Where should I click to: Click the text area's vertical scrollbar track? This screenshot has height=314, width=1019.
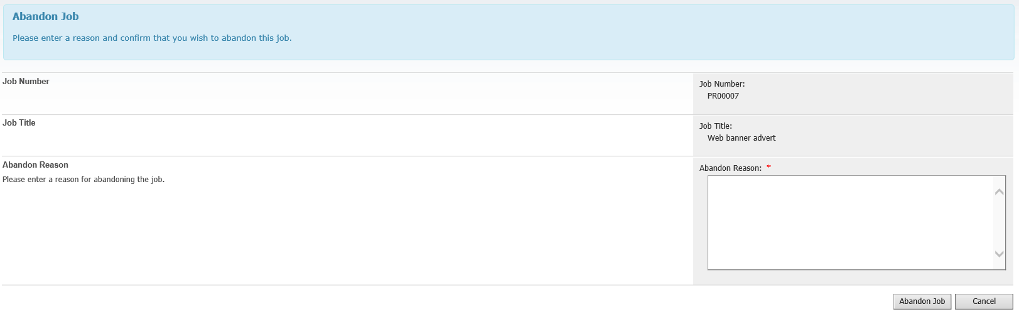(x=1000, y=223)
